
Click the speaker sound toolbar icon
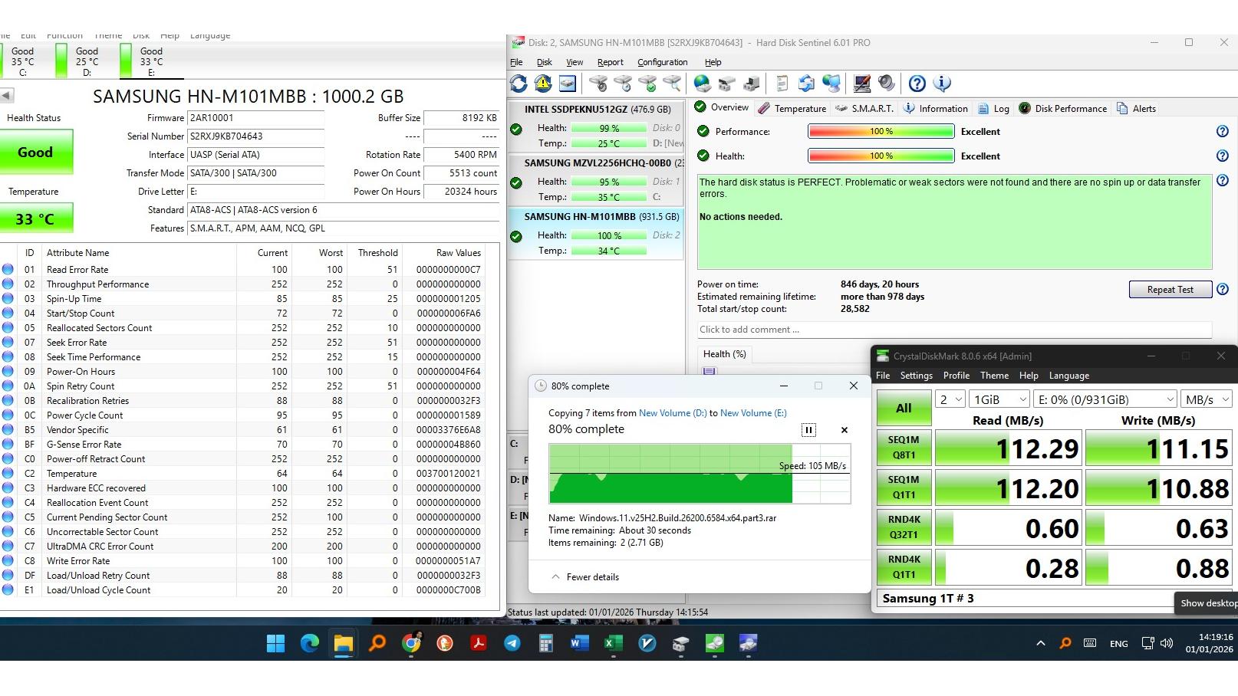[887, 84]
